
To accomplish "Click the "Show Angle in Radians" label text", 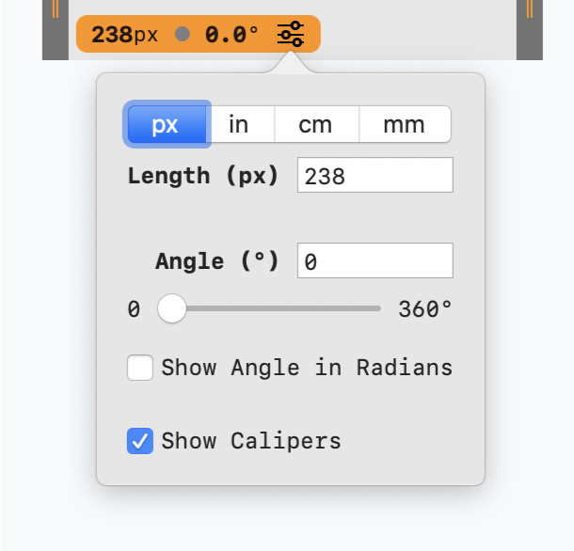I will click(307, 368).
